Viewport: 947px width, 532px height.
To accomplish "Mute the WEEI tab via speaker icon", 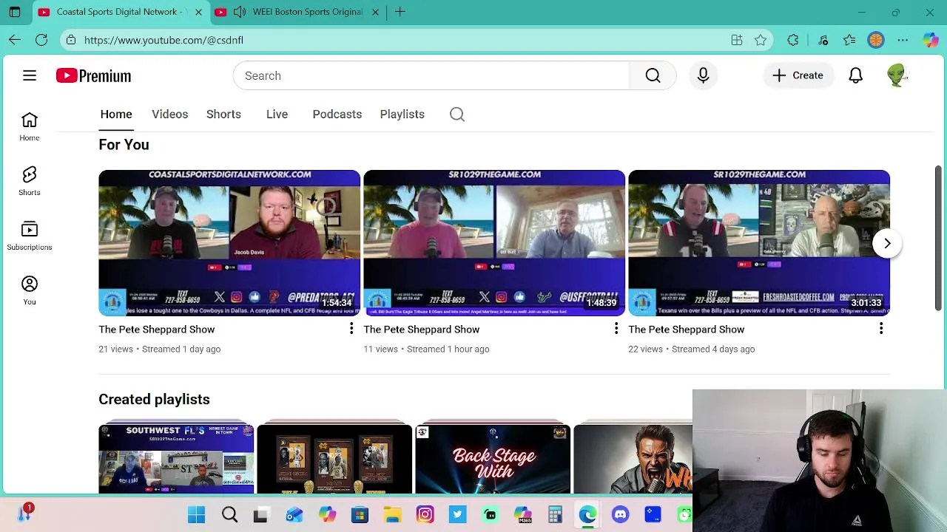I will pyautogui.click(x=240, y=12).
